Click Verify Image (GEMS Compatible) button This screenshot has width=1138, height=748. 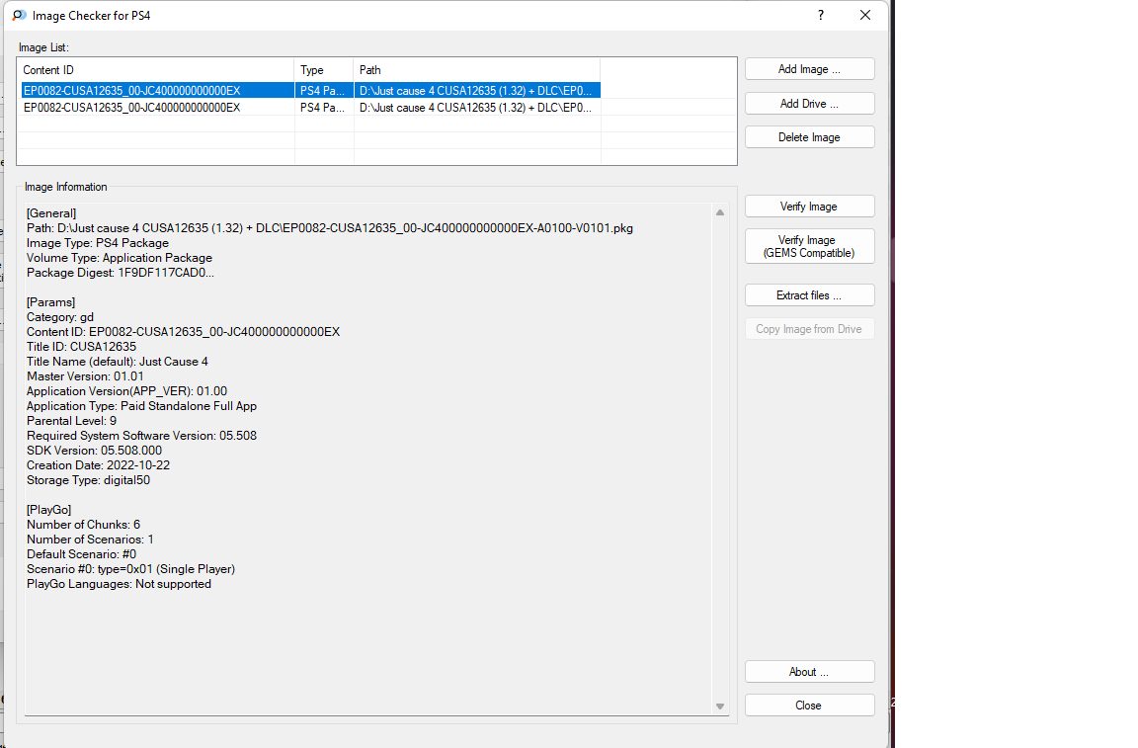click(x=809, y=246)
